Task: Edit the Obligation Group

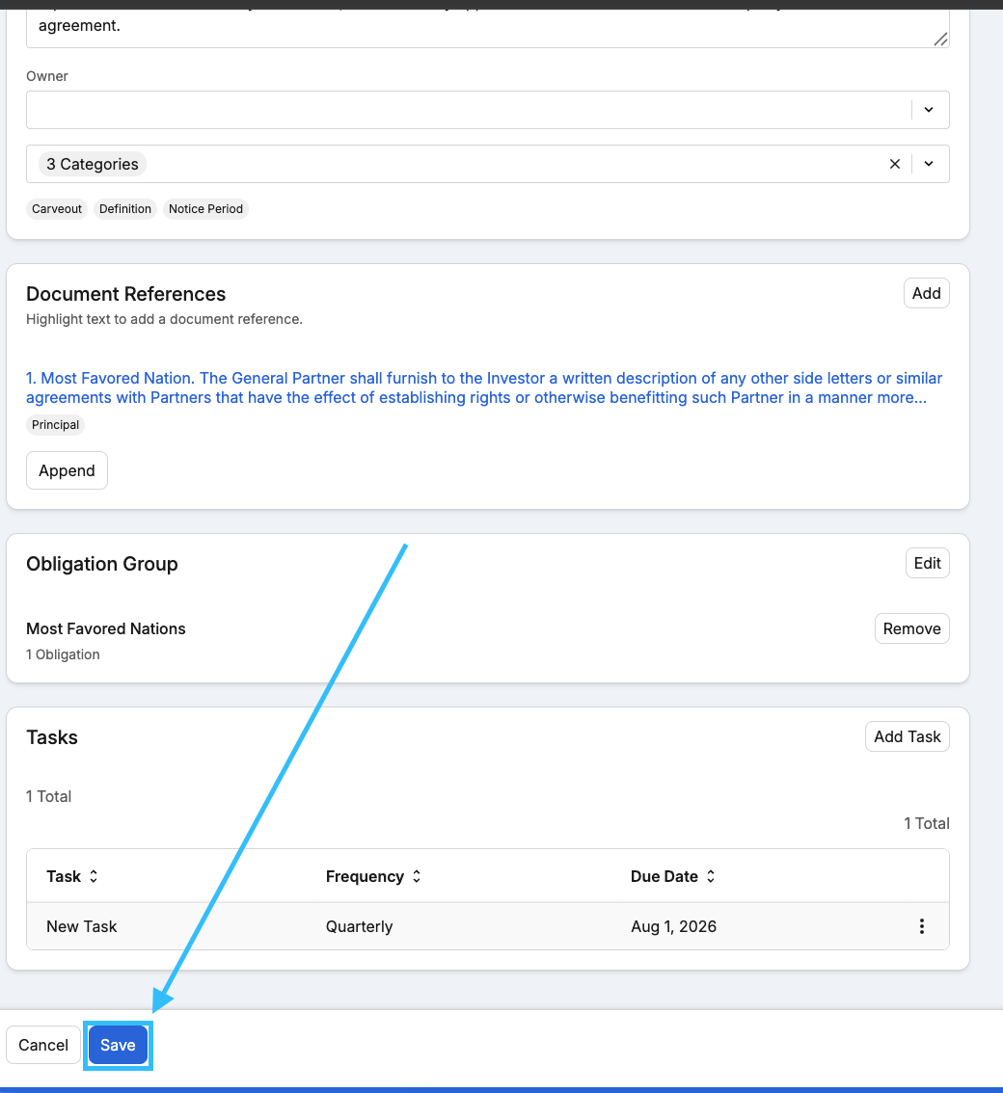Action: pyautogui.click(x=927, y=563)
